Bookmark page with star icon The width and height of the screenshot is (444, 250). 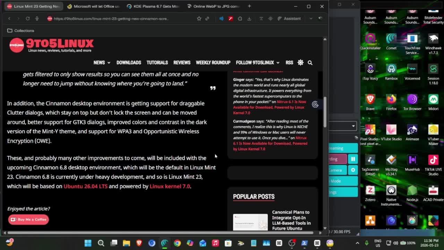pyautogui.click(x=199, y=18)
